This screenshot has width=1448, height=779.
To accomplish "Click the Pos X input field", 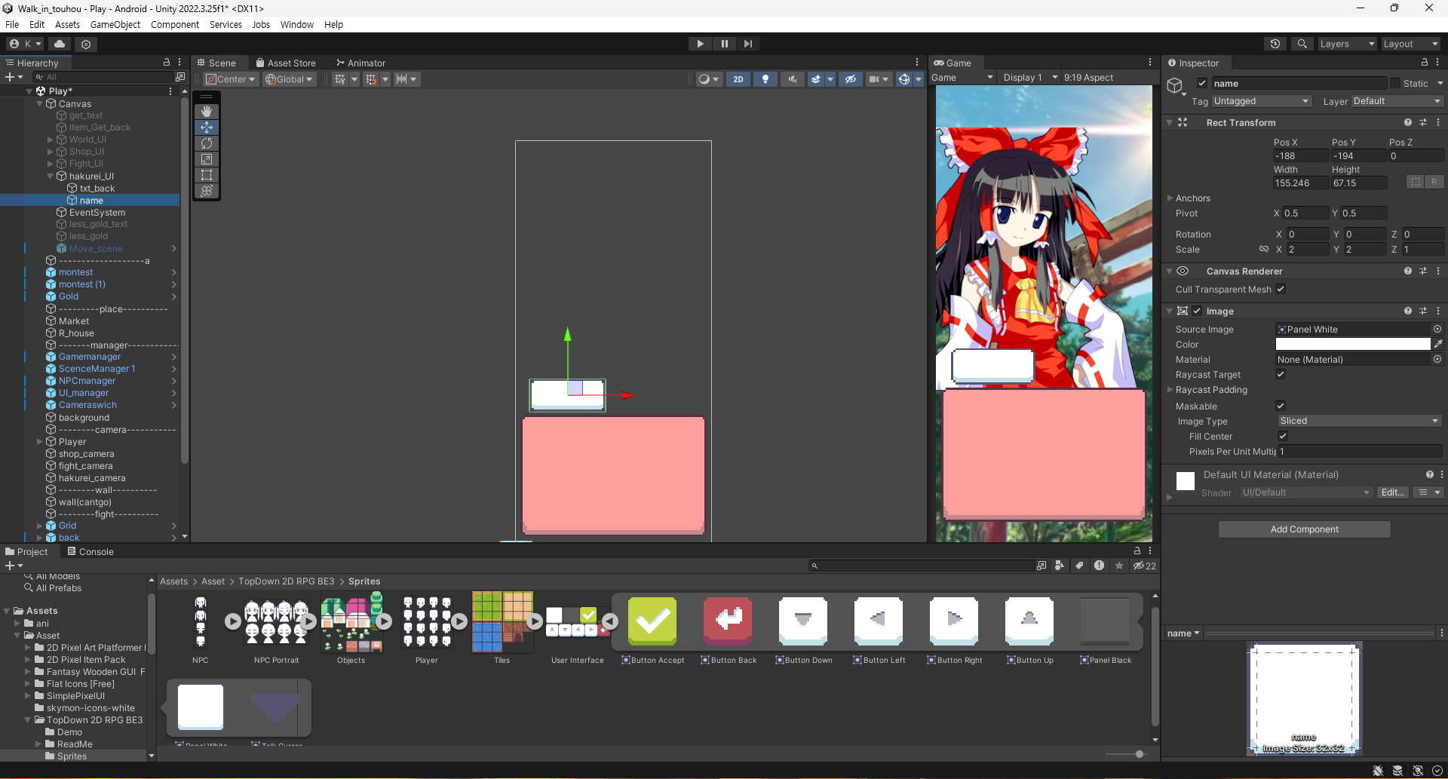I will [1301, 156].
